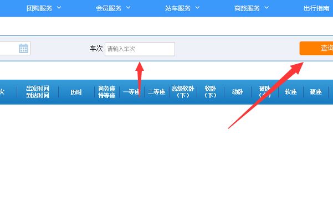This screenshot has height=222, width=333.
Task: Click the 一等座 column header
Action: pos(132,92)
